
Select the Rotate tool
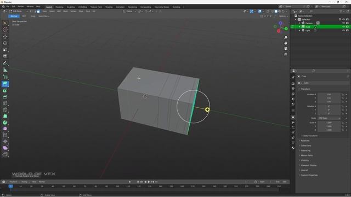point(5,43)
